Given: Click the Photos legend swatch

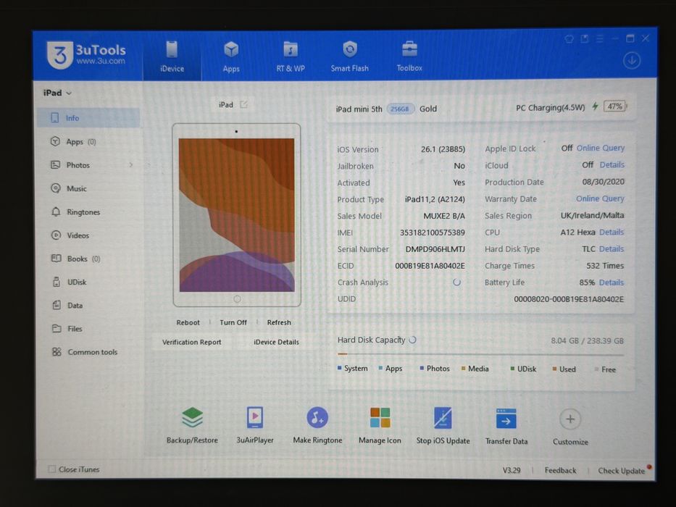Looking at the screenshot, I should pyautogui.click(x=422, y=368).
